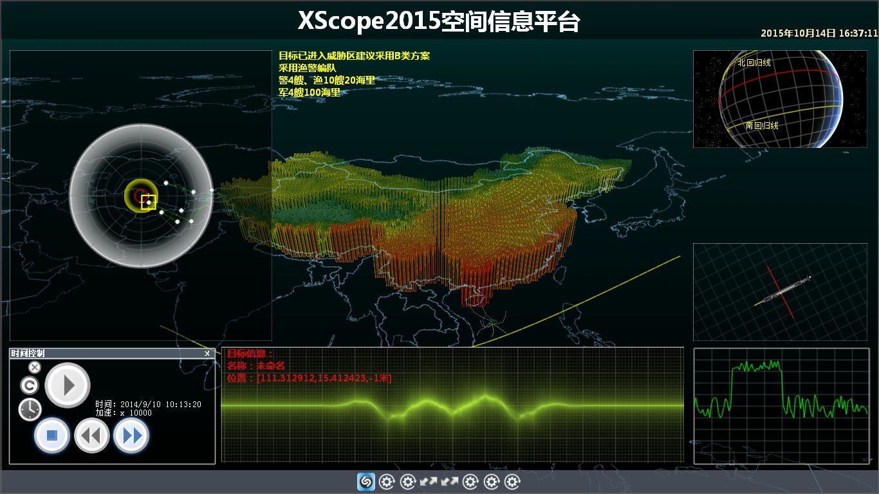
Task: Click the last gear icon in bottom toolbar
Action: [512, 482]
